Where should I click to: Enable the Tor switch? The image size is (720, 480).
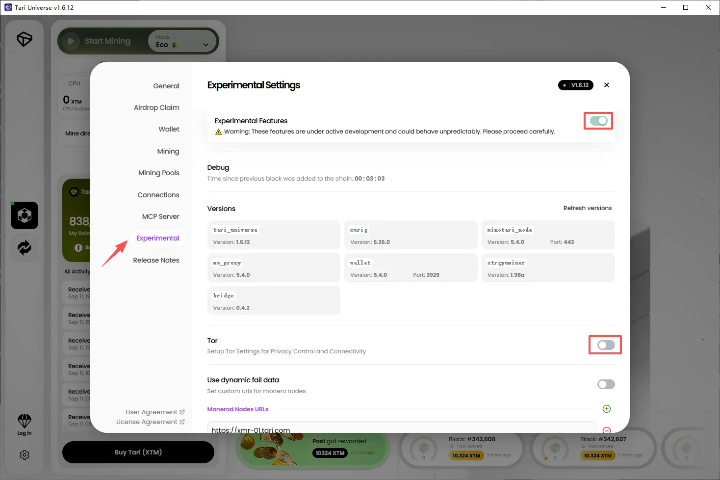(606, 345)
